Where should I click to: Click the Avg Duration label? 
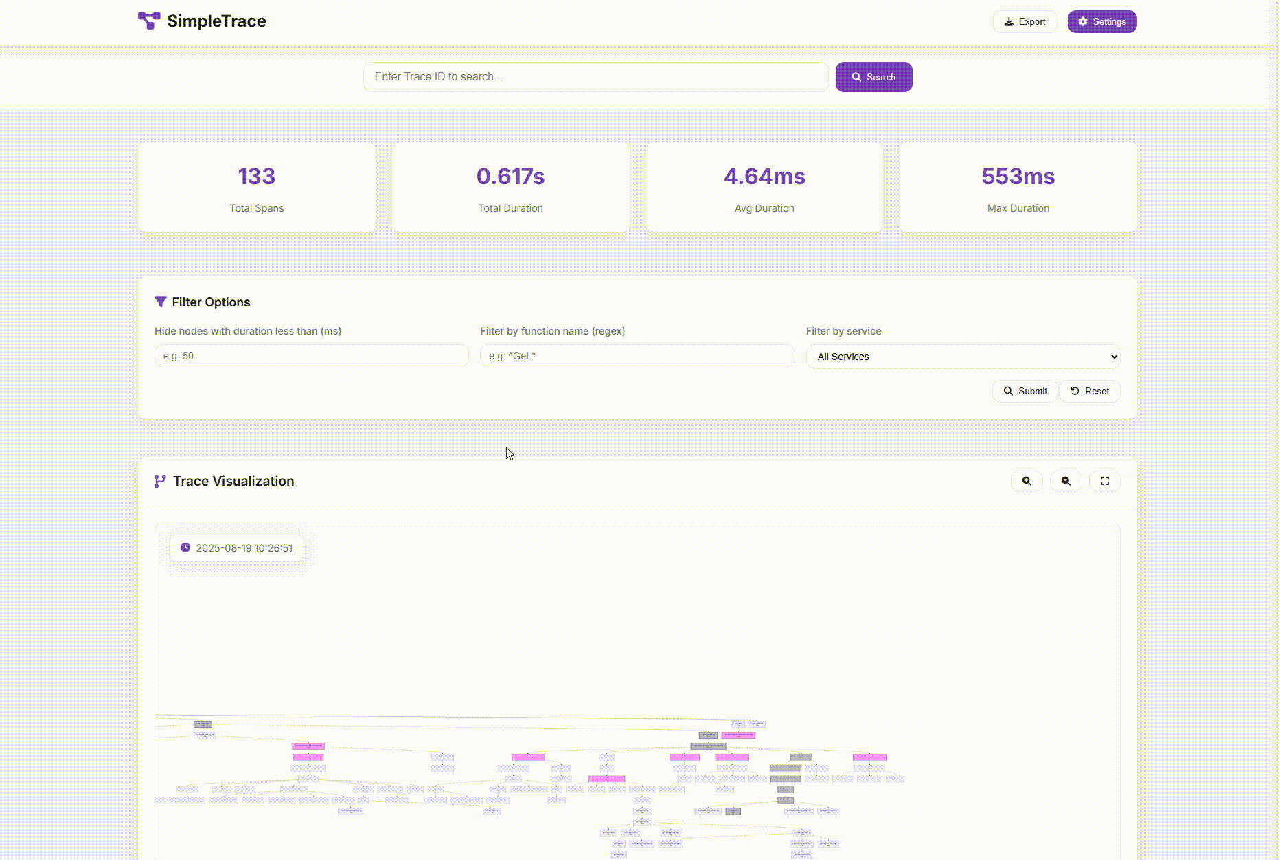click(764, 208)
